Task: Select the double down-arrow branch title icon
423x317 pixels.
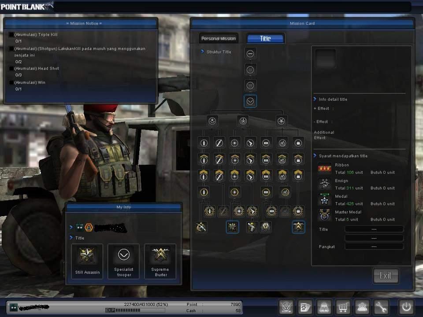Action: pyautogui.click(x=243, y=121)
